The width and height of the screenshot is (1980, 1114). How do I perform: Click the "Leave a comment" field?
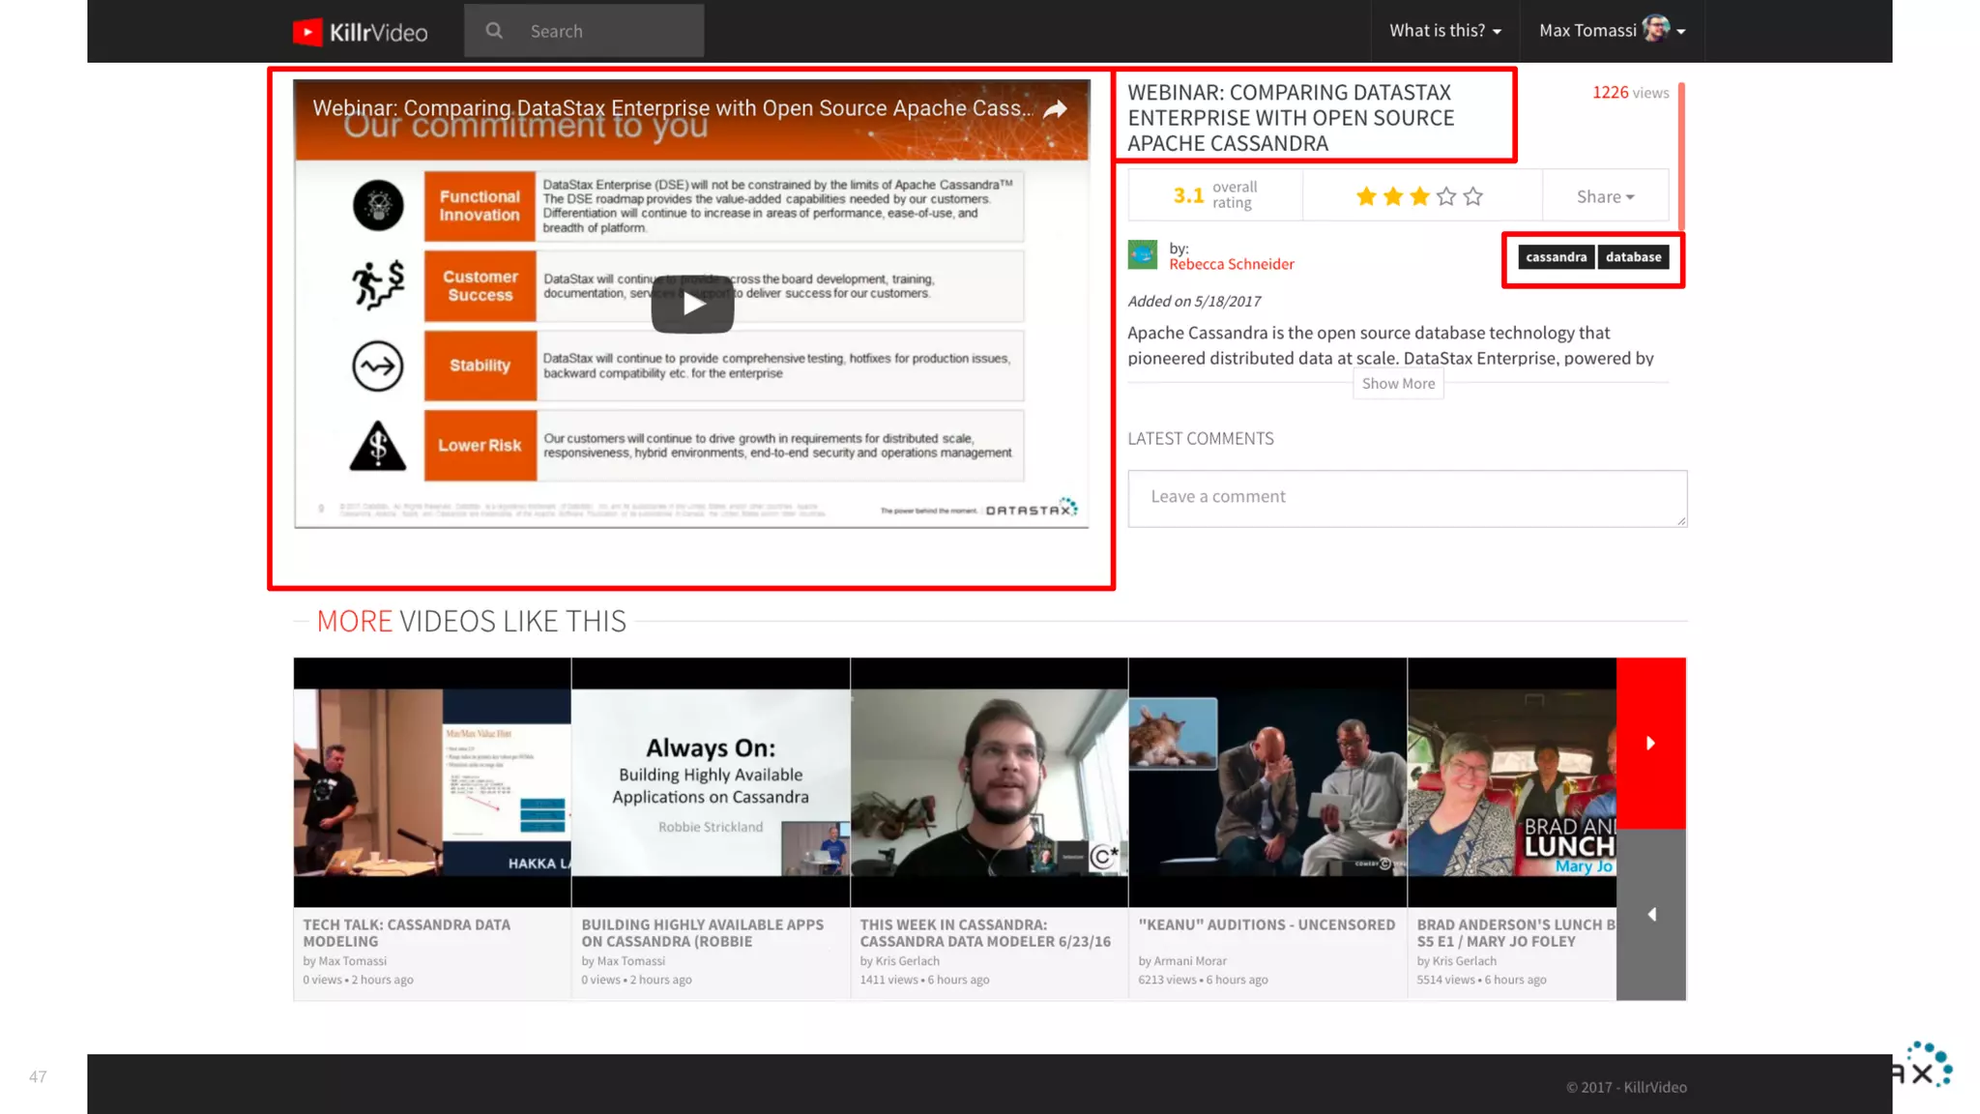(1407, 498)
